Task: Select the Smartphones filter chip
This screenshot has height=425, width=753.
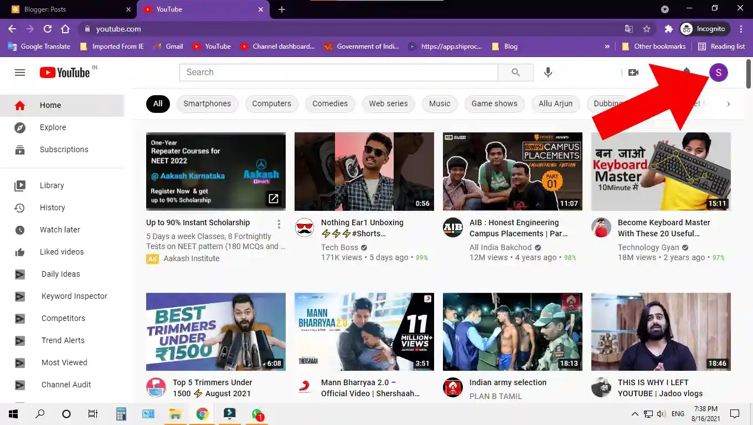Action: (207, 103)
